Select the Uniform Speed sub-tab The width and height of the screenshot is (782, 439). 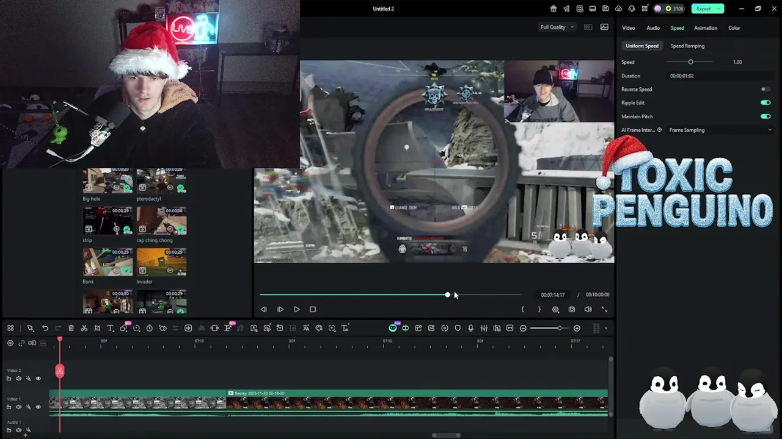pyautogui.click(x=642, y=46)
